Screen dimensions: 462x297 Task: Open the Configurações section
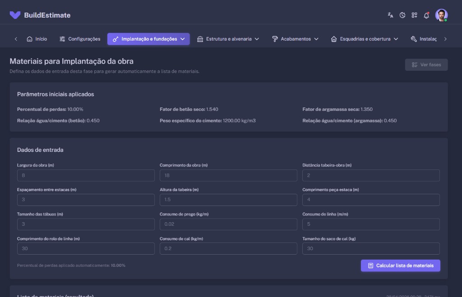pyautogui.click(x=84, y=39)
